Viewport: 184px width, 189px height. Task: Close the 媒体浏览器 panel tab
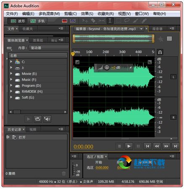27,40
